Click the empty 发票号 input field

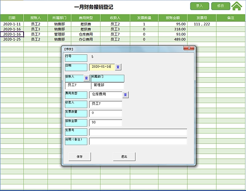(x=138, y=132)
